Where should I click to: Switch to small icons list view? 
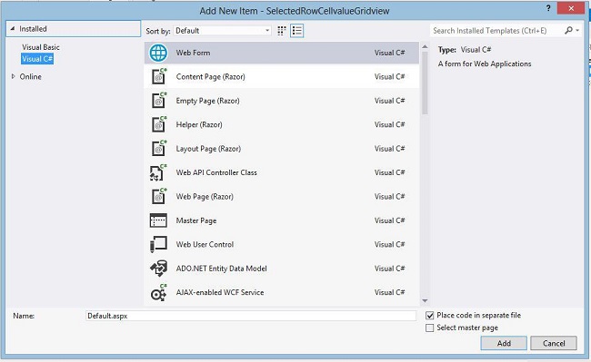click(x=297, y=31)
